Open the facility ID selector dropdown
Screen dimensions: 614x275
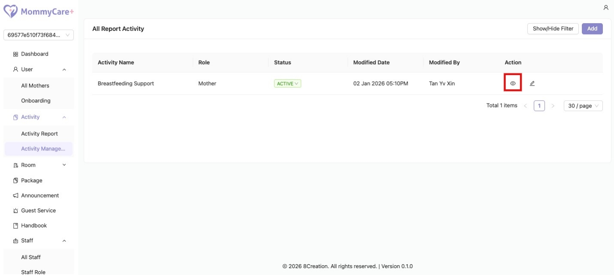(38, 35)
